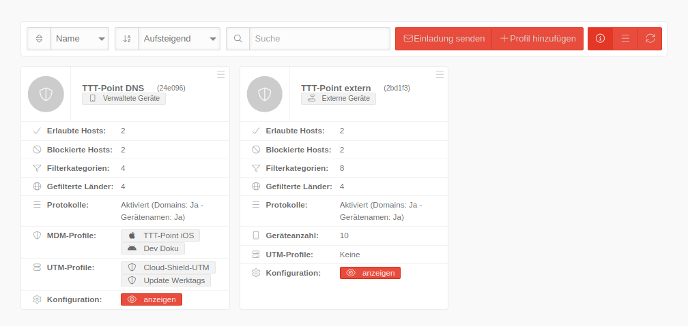Screen dimensions: 688x326
Task: Open the TTT-Point extern card hamburger menu
Action: click(440, 74)
